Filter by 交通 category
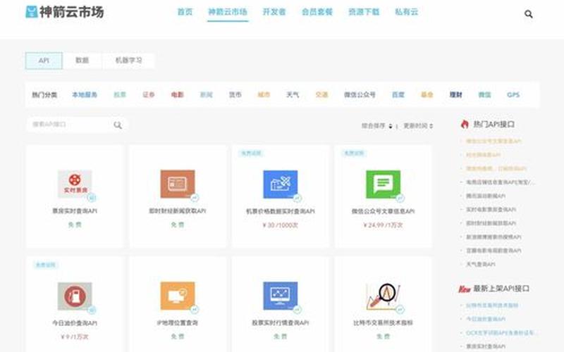 (321, 95)
